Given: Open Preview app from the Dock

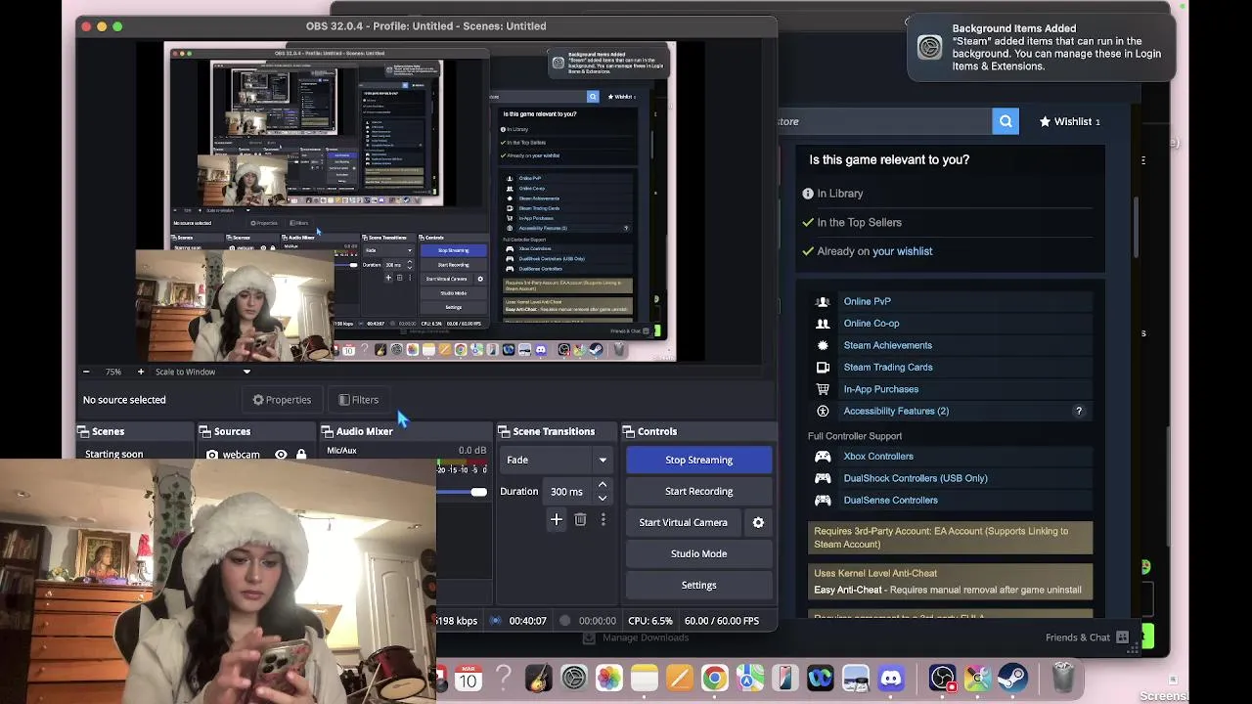Looking at the screenshot, I should pyautogui.click(x=856, y=678).
